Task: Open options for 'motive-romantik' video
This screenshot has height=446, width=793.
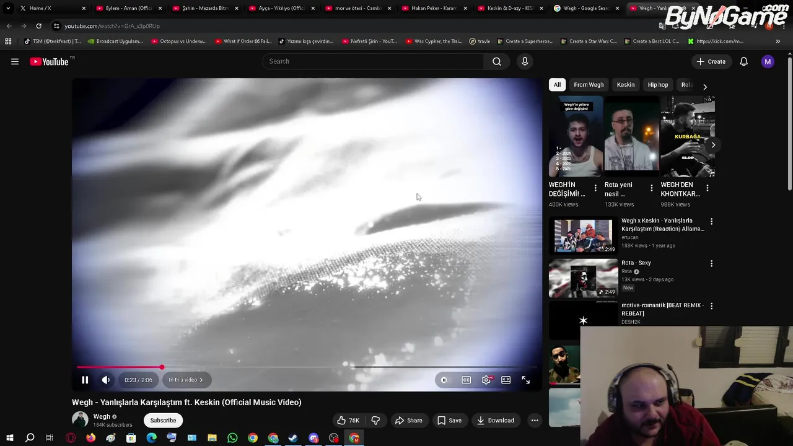Action: (x=711, y=306)
